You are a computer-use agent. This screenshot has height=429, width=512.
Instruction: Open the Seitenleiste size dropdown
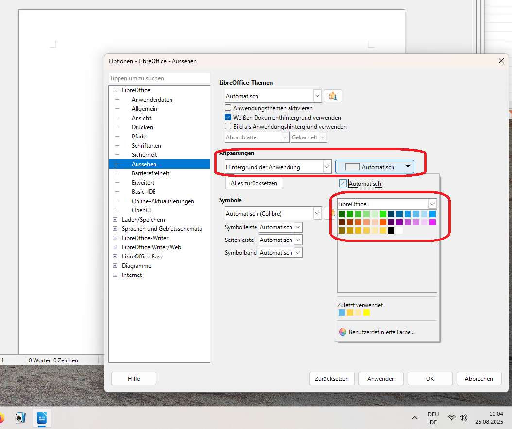tap(280, 240)
